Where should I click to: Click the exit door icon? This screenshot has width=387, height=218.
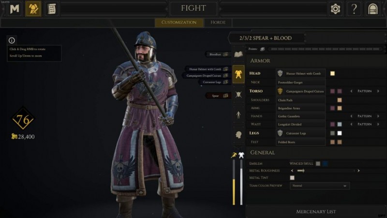[372, 9]
